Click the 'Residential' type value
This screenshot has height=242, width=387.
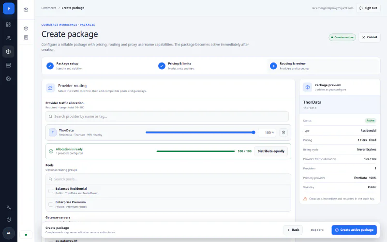[x=368, y=131]
